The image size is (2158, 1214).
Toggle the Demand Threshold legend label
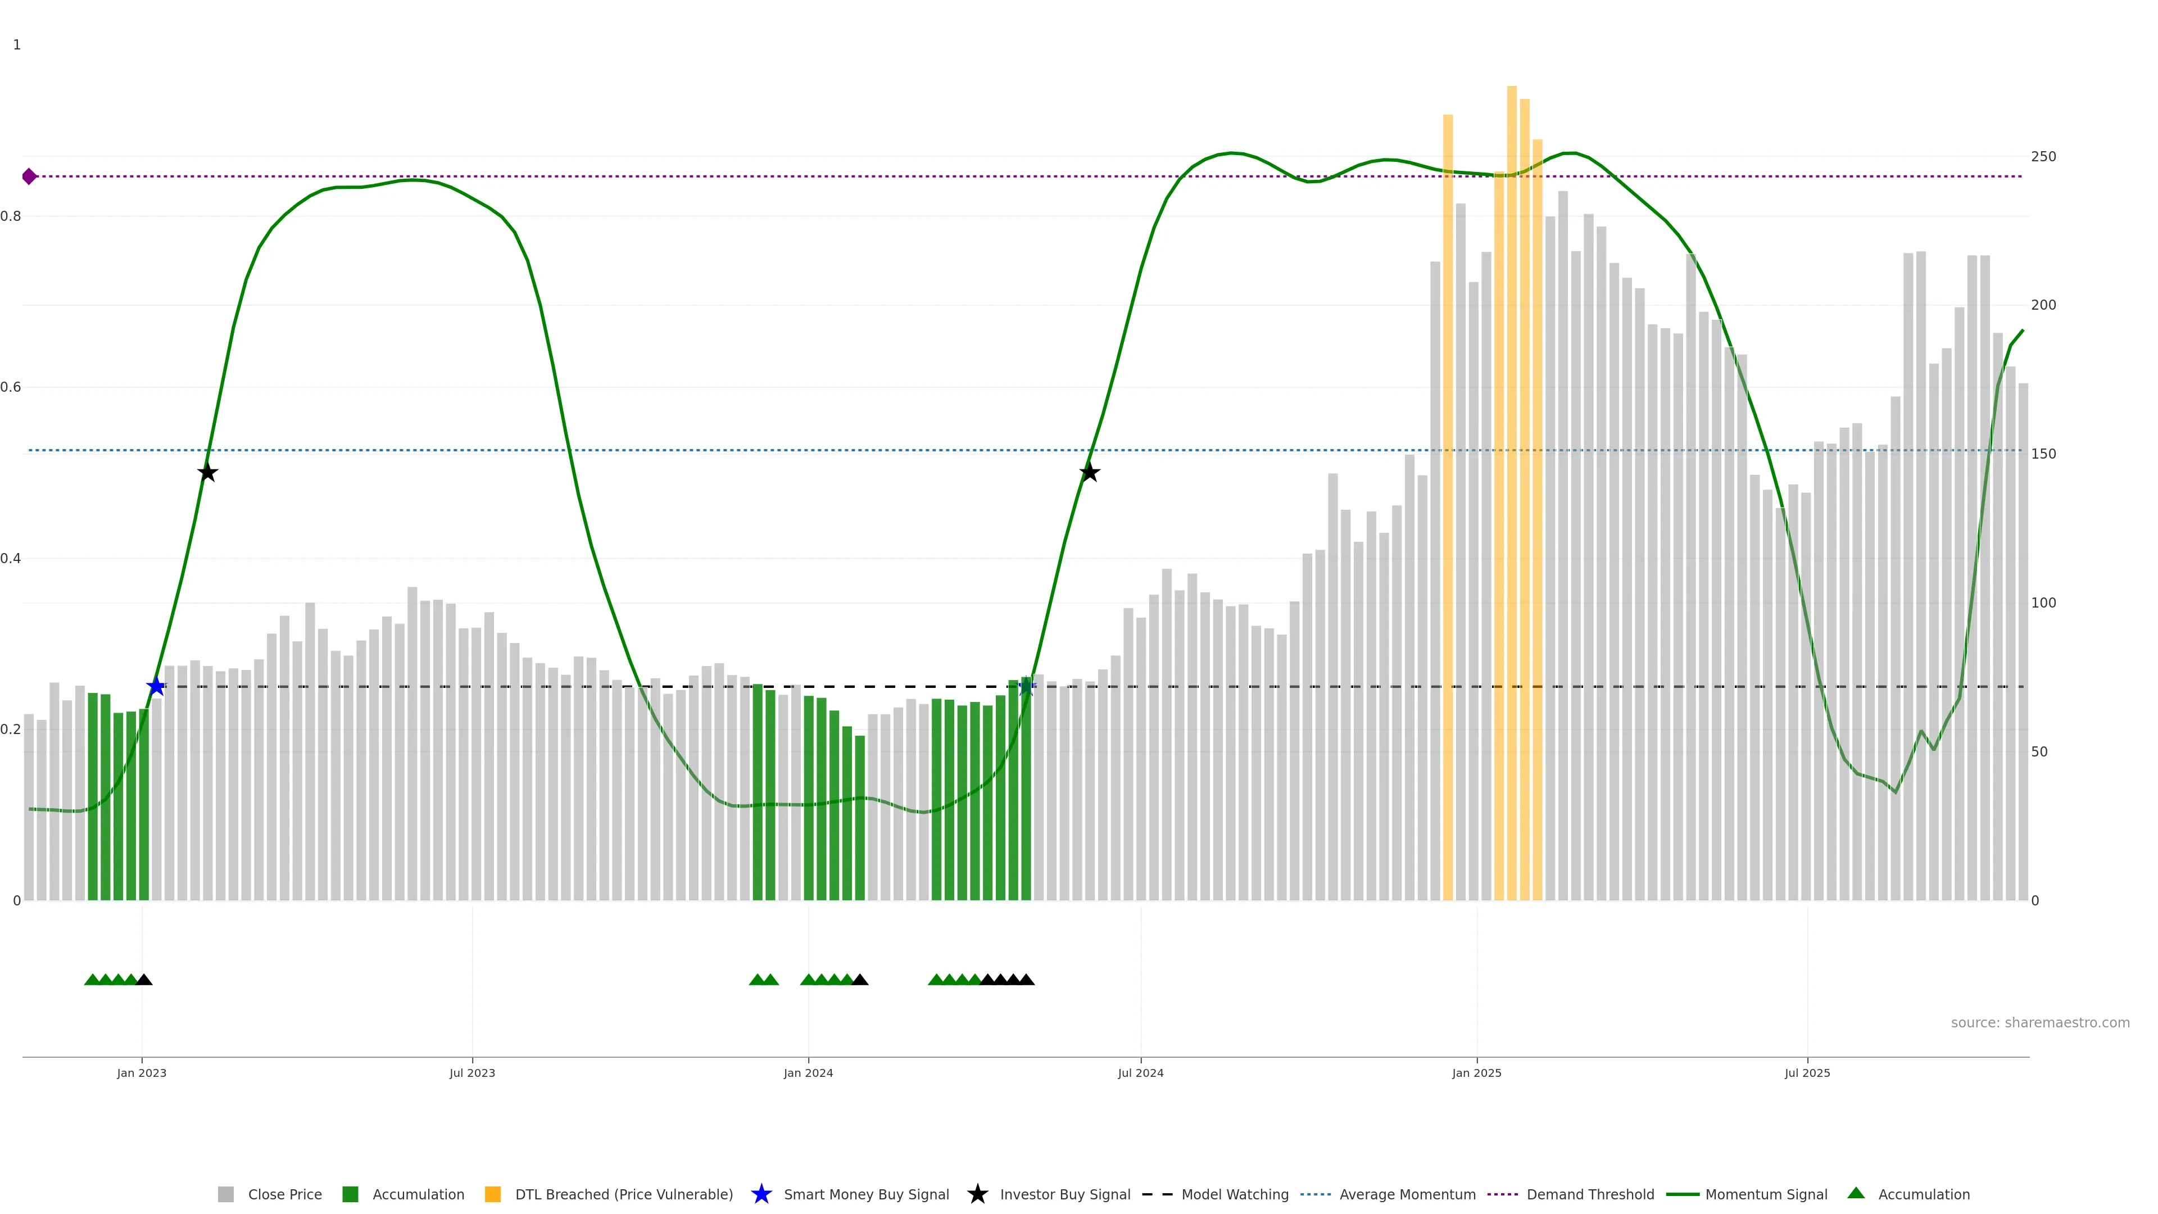pyautogui.click(x=1590, y=1194)
